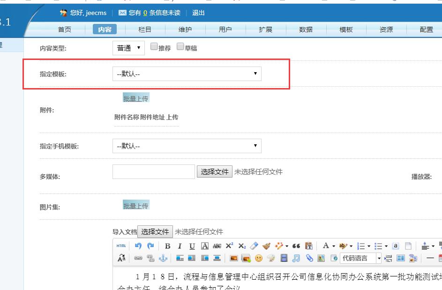442x290 pixels.
Task: Click the paste as plain text icon
Action: coord(309,246)
